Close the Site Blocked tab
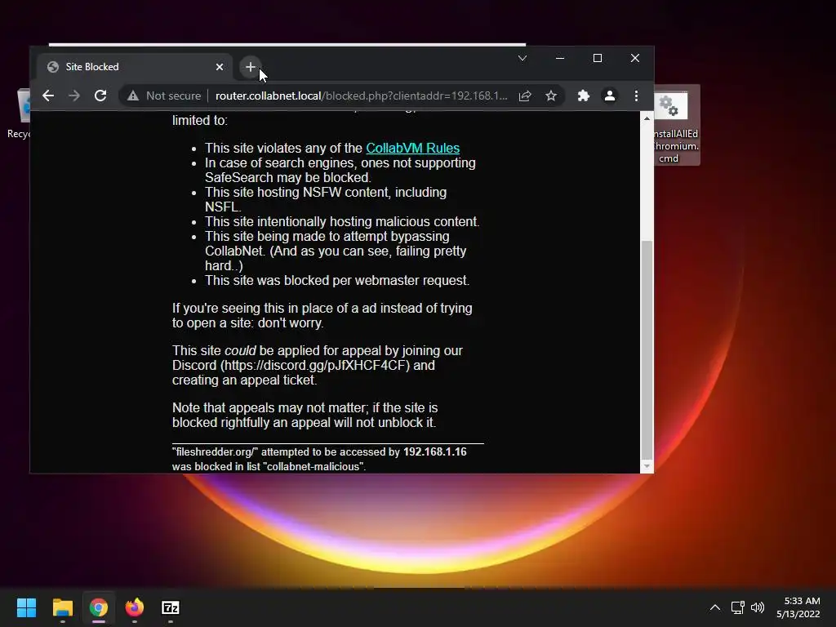Image resolution: width=836 pixels, height=627 pixels. 220,67
